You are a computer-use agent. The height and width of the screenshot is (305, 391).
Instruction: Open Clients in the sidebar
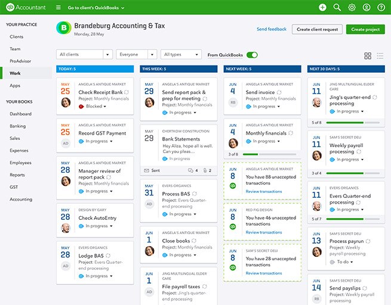(17, 37)
